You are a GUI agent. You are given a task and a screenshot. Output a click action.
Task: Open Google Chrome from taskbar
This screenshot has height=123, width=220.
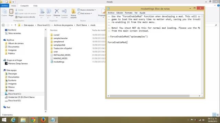[x=33, y=120]
